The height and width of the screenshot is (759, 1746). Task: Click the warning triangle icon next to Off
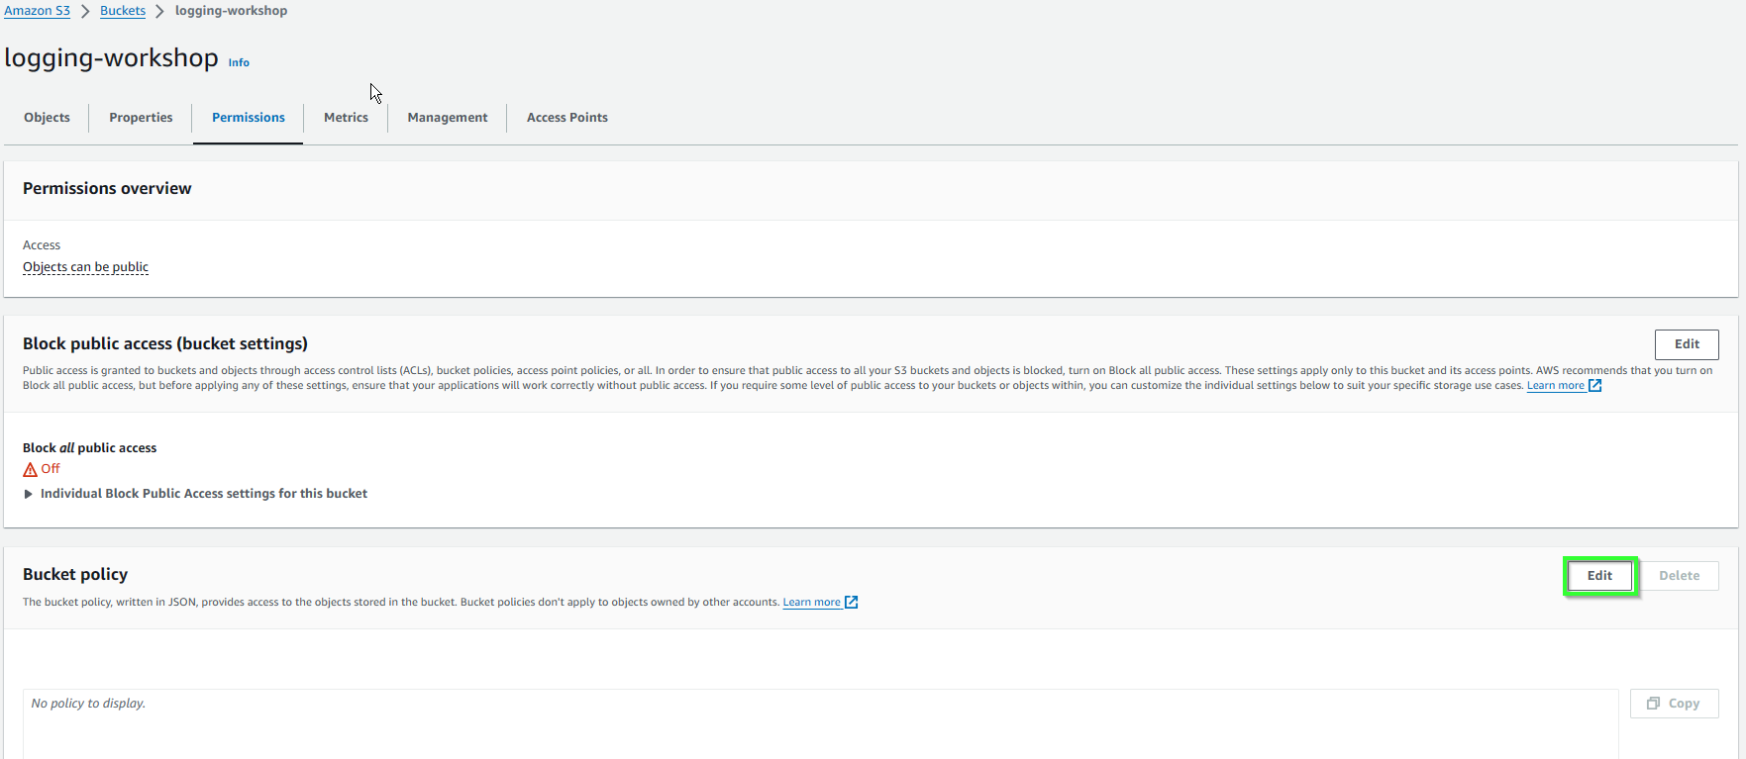(x=30, y=469)
